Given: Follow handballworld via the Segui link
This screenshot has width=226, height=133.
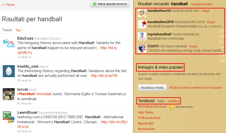Looking at the screenshot, I should click(205, 11).
